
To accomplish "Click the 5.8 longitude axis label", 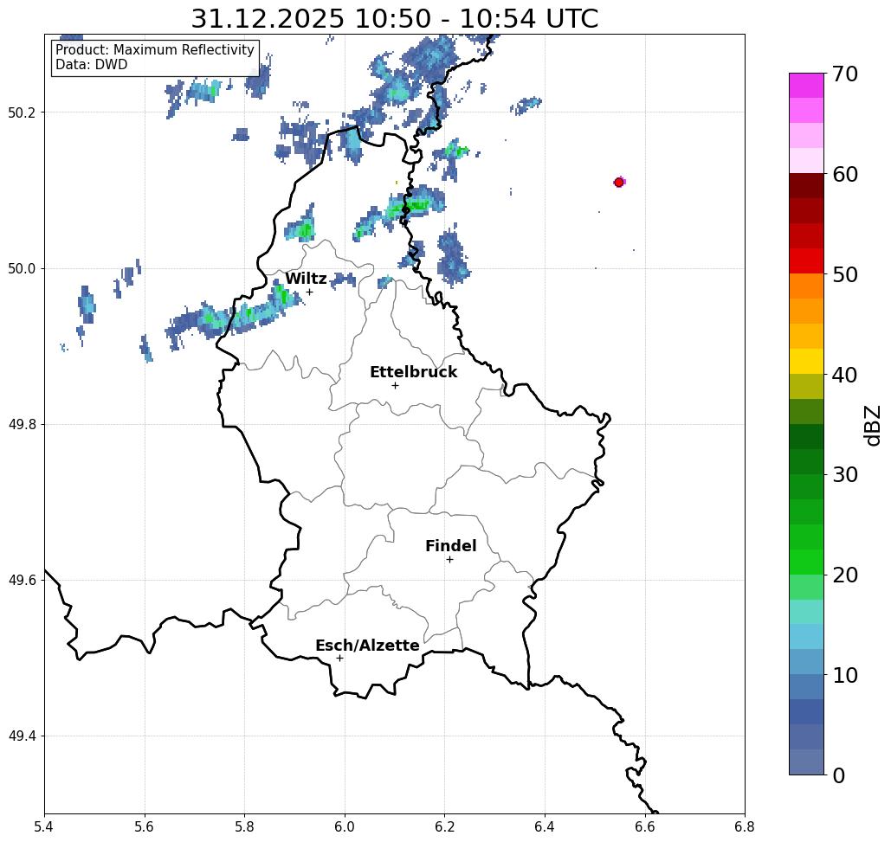I will [x=244, y=826].
